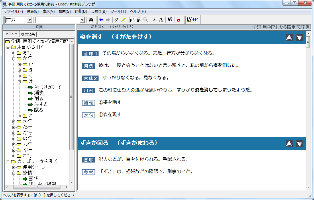Image resolution: width=314 pixels, height=200 pixels.
Task: Activate the context help pointer icon
Action: (x=170, y=20)
